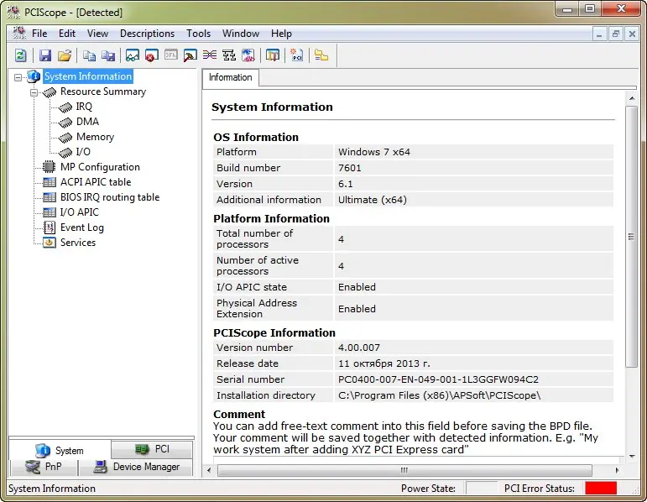Open MP Configuration tree item

click(x=100, y=167)
